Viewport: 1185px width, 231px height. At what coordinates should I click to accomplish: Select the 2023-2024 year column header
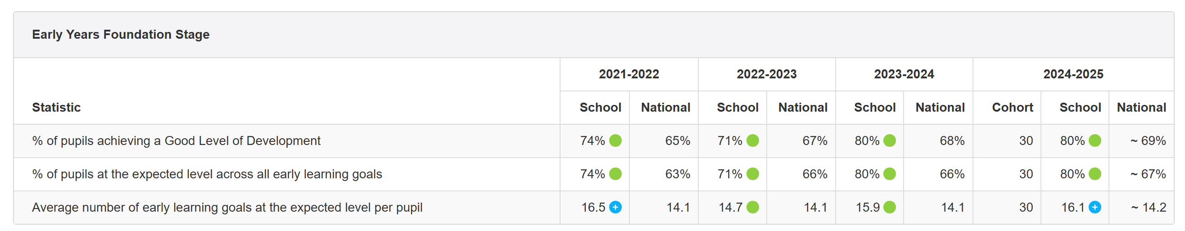pos(904,74)
